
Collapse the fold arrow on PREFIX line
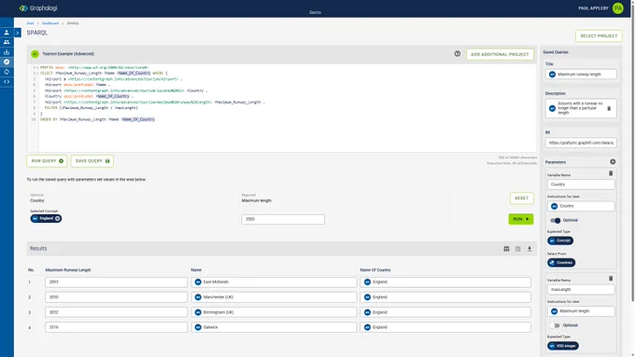click(x=37, y=67)
